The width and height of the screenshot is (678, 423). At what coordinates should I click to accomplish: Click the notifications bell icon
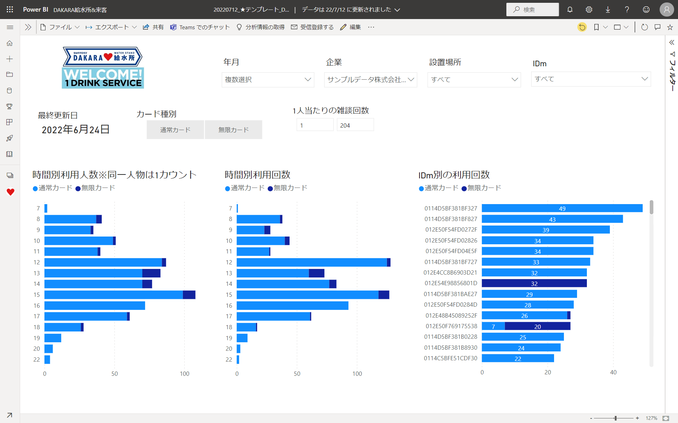point(570,10)
